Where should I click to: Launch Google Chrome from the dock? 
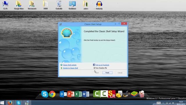point(52,94)
